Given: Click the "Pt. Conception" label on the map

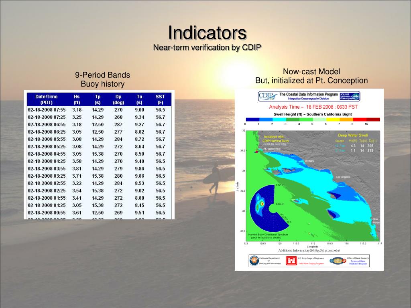Looking at the screenshot, I should 272,149.
